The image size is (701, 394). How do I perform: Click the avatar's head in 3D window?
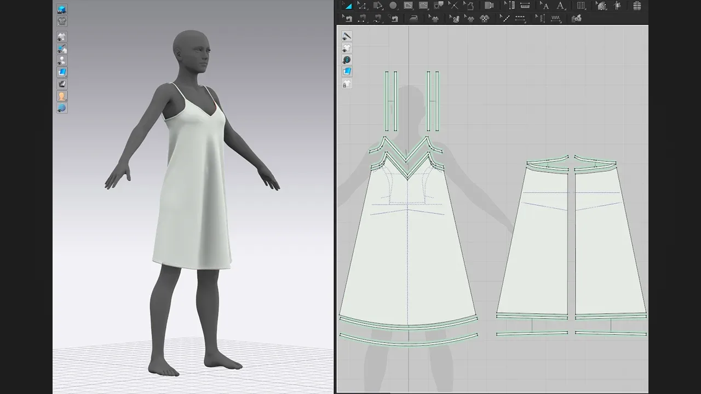pyautogui.click(x=192, y=52)
